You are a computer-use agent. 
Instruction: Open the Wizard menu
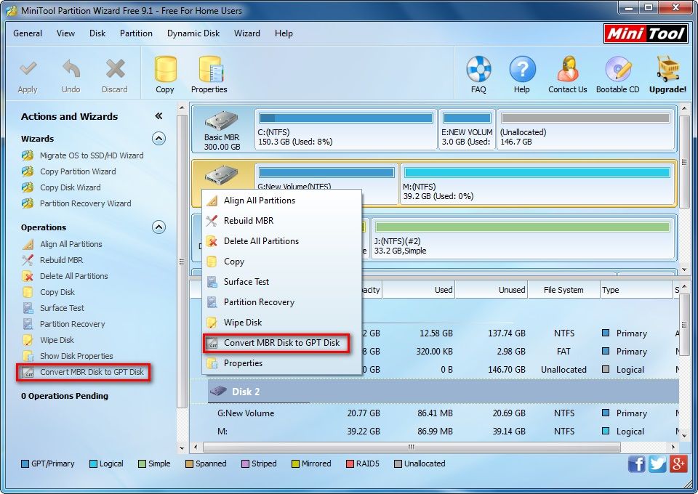click(x=247, y=33)
